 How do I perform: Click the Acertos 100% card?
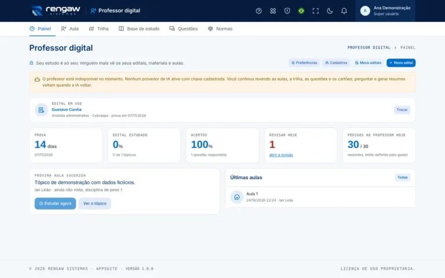[222, 145]
